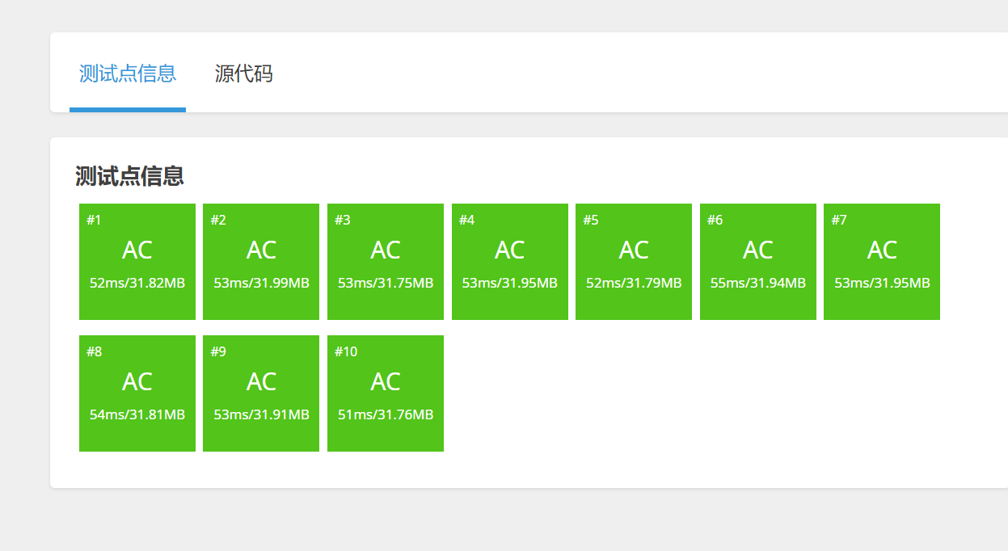Click the 51ms/31.76MB usage text
This screenshot has height=551, width=1008.
tap(386, 414)
